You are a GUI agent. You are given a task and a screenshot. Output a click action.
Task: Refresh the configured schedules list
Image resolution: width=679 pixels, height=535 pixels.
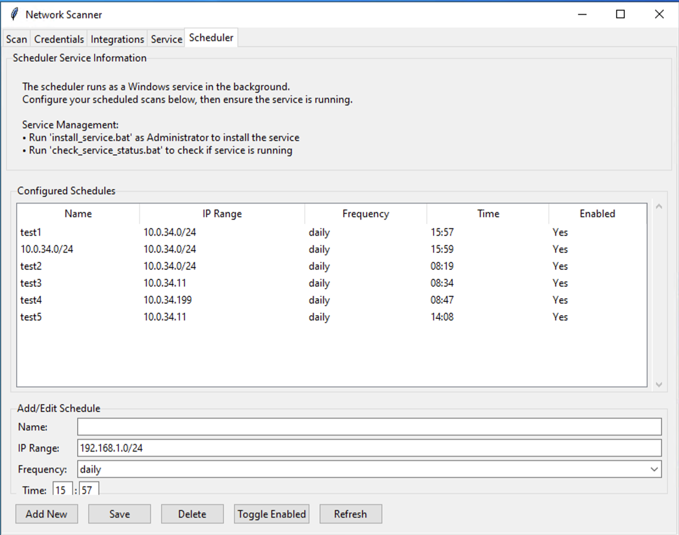click(x=351, y=514)
